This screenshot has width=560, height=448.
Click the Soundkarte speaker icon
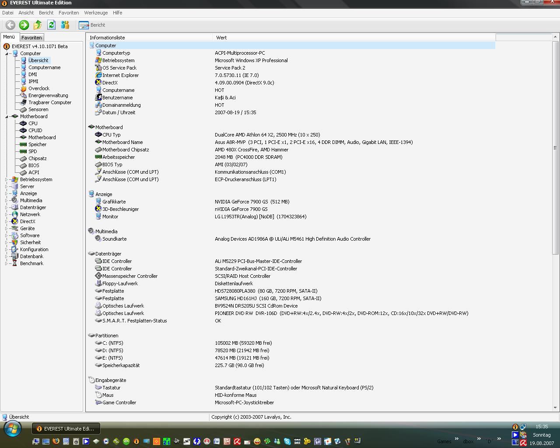click(98, 238)
